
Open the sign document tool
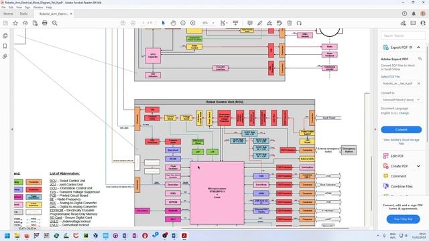[x=269, y=23]
